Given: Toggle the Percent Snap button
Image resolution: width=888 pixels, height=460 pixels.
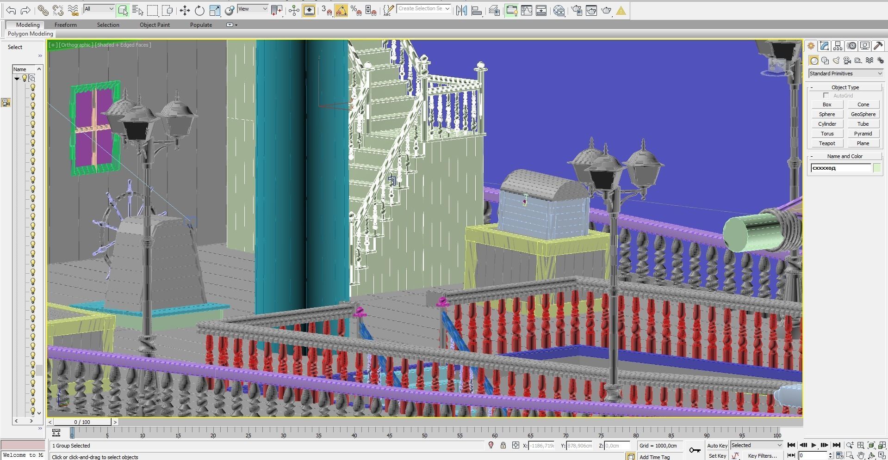Looking at the screenshot, I should (356, 10).
